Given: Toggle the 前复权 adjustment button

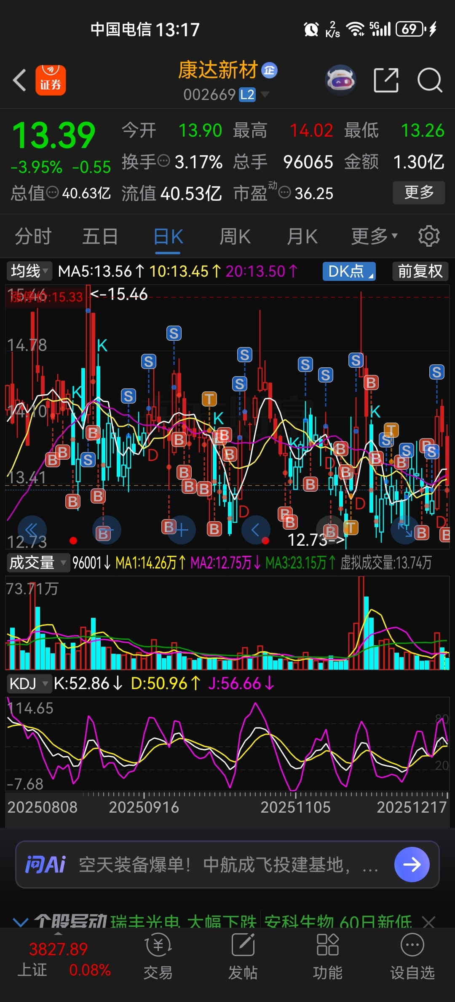Looking at the screenshot, I should (420, 271).
